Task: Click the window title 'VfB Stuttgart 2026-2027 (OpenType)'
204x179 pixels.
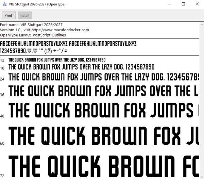Action: (37, 4)
